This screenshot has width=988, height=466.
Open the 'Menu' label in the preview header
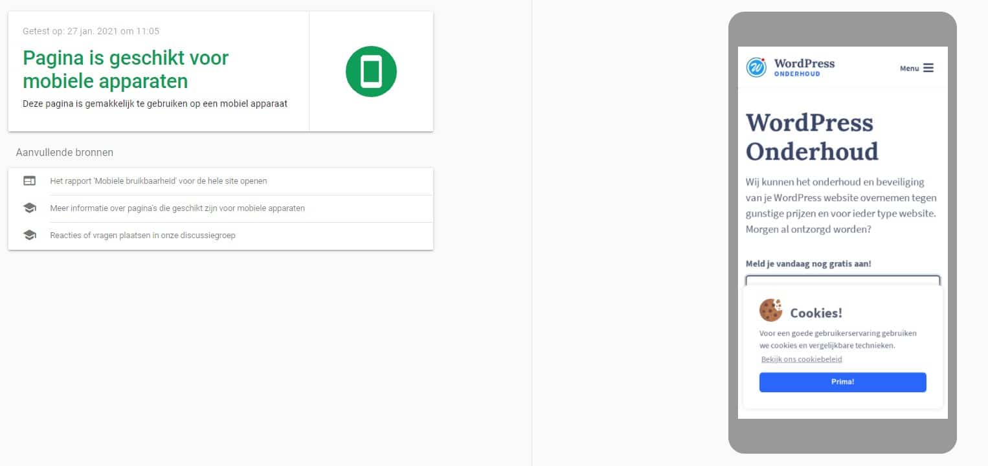tap(909, 69)
